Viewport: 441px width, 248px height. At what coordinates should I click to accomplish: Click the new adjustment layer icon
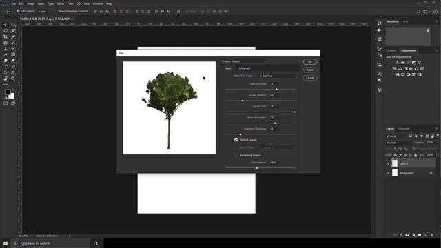[413, 235]
